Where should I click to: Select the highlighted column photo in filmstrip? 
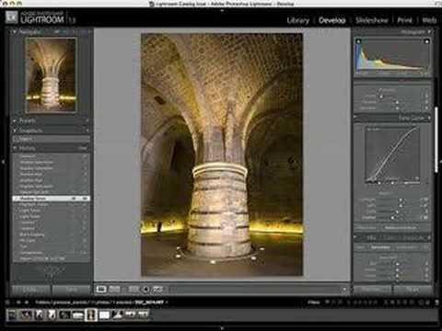point(90,314)
